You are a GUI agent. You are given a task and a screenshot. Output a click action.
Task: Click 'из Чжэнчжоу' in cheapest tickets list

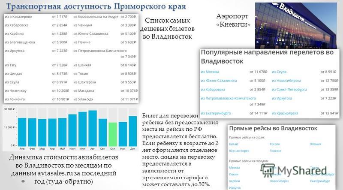tap(15, 90)
